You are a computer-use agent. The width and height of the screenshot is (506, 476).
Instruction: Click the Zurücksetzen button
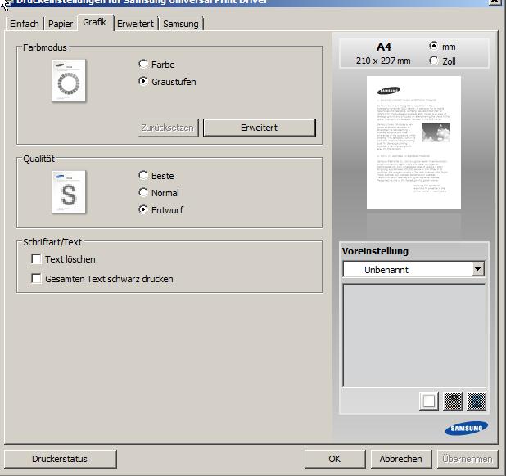coord(168,128)
